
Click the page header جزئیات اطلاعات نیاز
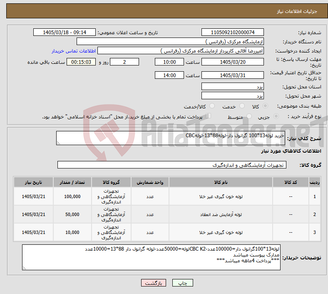click(297, 11)
